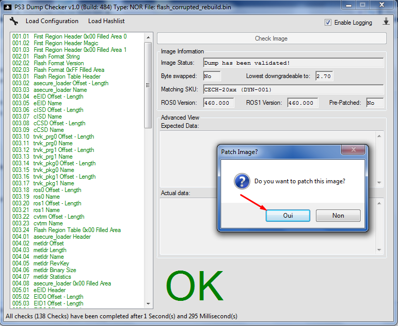Click the PS3 Dump Checker title bar icon
Image resolution: width=398 pixels, height=326 pixels.
click(x=7, y=7)
